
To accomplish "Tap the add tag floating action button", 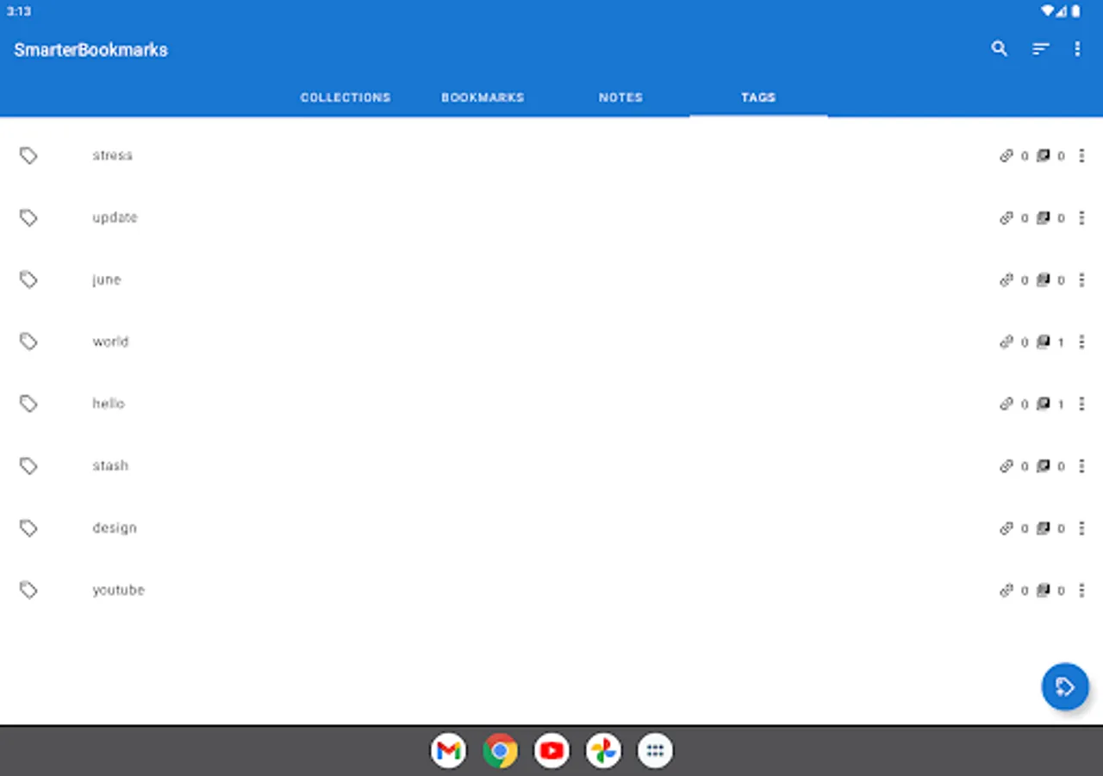I will pos(1065,686).
